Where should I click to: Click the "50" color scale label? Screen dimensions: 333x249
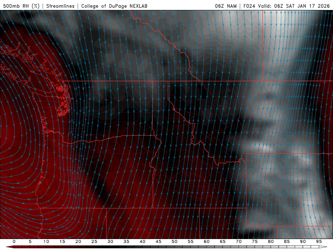pos(174,242)
